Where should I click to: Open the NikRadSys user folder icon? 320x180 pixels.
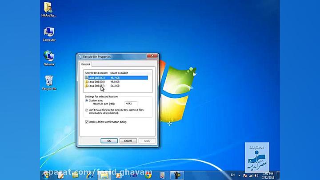[49, 10]
